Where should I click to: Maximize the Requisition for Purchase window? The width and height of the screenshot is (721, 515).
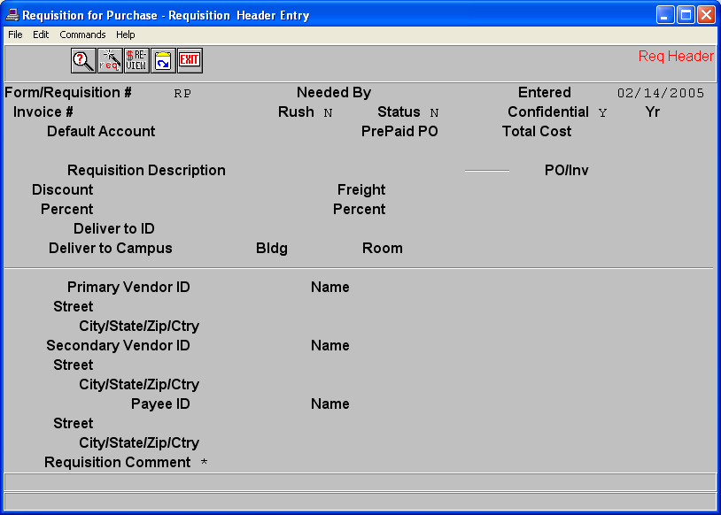(686, 15)
